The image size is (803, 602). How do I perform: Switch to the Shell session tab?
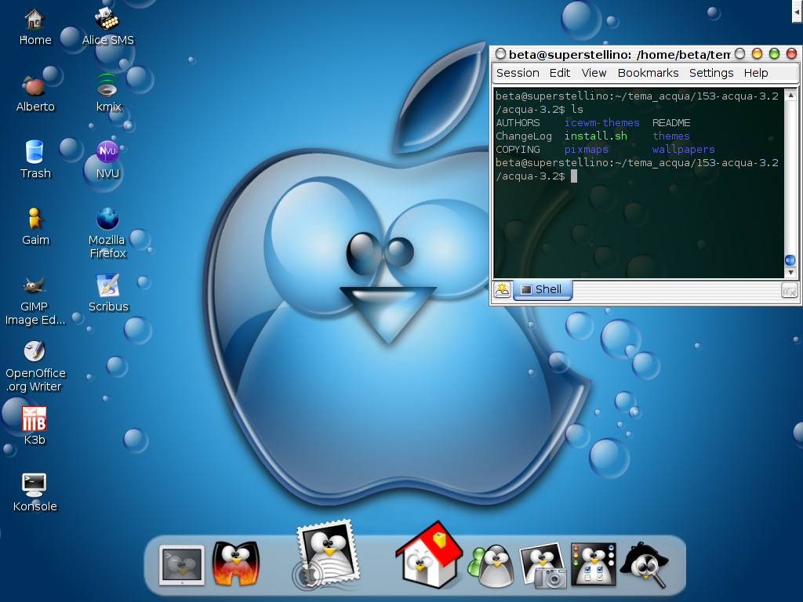tap(542, 289)
